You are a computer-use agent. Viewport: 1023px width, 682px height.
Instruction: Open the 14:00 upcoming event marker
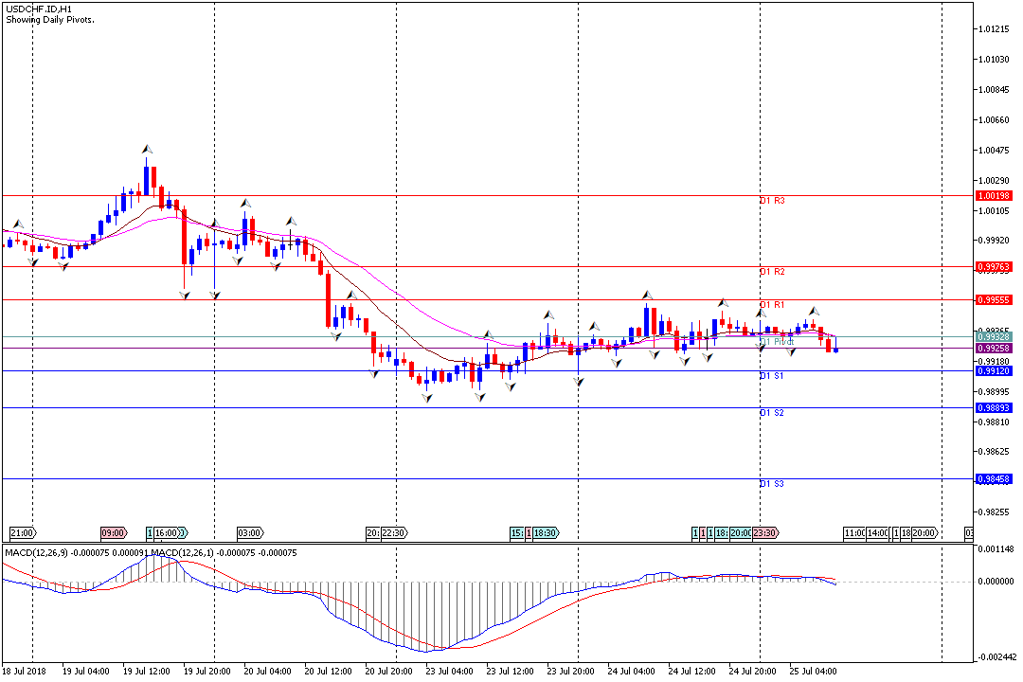coord(878,533)
